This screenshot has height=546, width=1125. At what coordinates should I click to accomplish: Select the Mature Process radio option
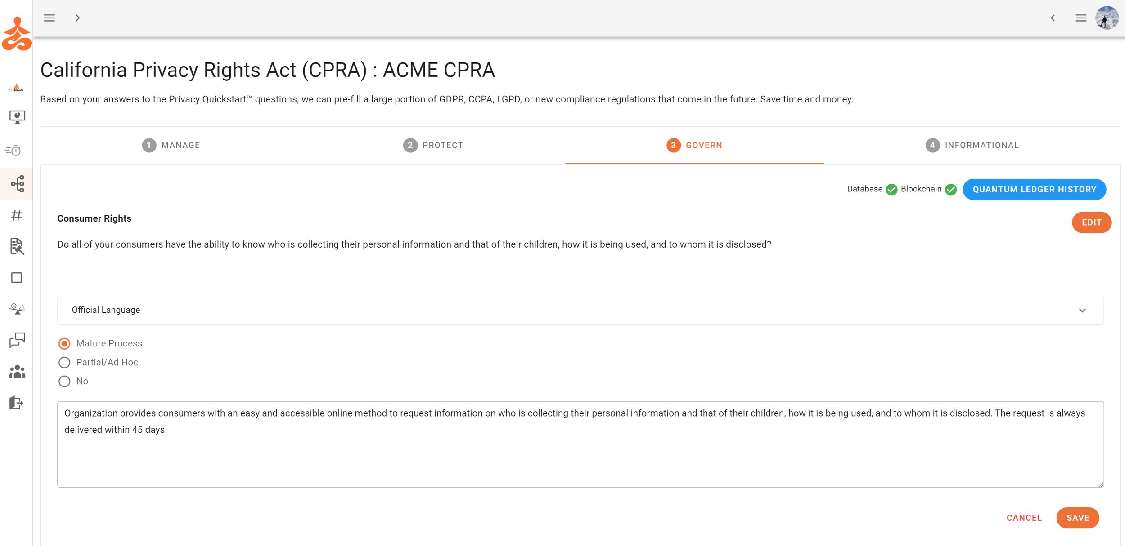click(64, 344)
